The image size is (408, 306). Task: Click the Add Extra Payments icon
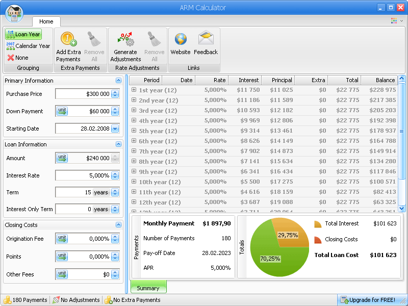click(x=68, y=39)
